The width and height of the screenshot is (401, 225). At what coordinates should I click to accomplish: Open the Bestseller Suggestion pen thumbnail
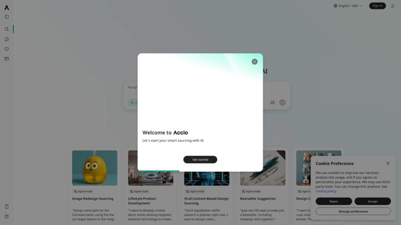click(274, 168)
